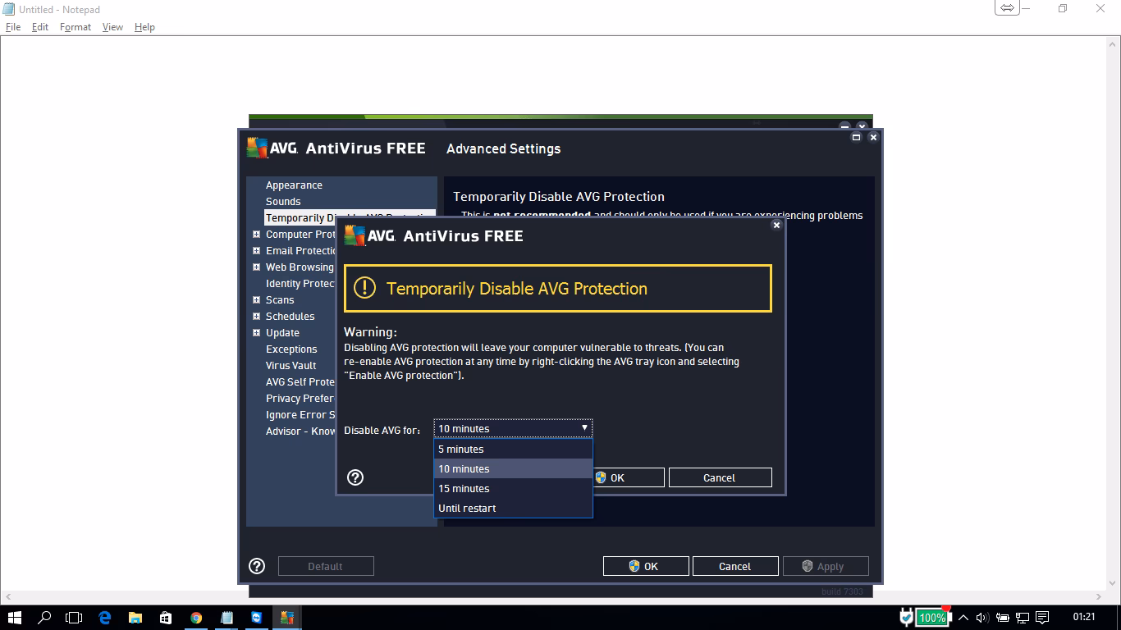Screen dimensions: 1121x630
Task: Click Notepad horizontal scrollbar left arrow
Action: point(7,597)
